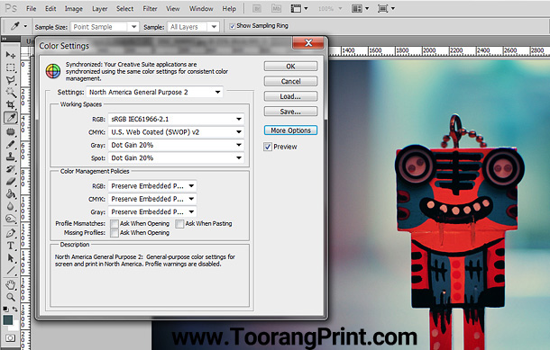Viewport: 550px width, 350px height.
Task: Select the Pen tool
Action: (11, 233)
